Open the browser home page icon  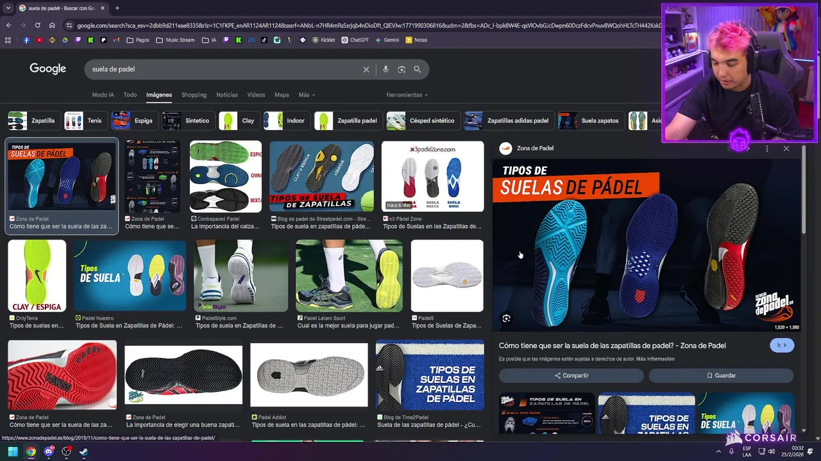(x=52, y=25)
